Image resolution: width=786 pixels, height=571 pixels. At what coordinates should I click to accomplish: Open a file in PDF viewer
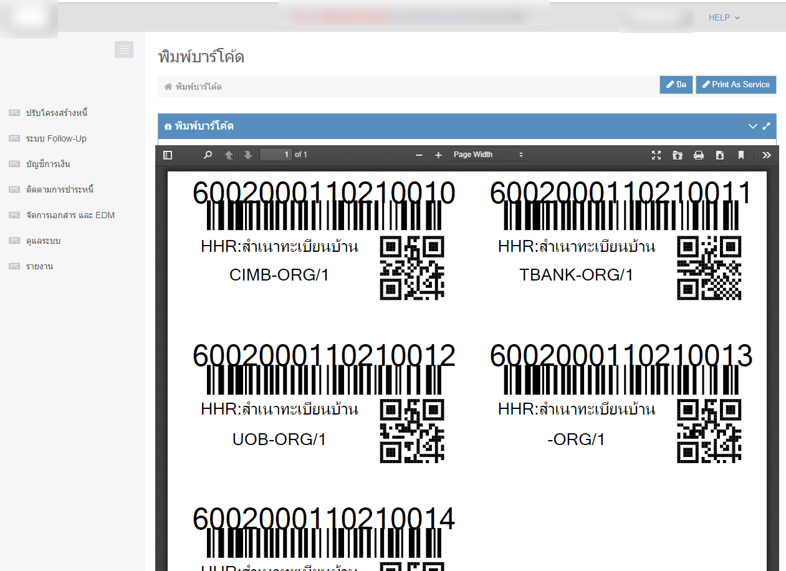coord(678,155)
